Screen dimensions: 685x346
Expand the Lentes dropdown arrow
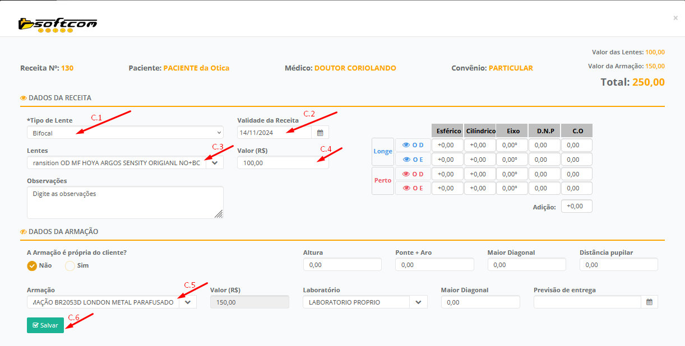tap(215, 163)
